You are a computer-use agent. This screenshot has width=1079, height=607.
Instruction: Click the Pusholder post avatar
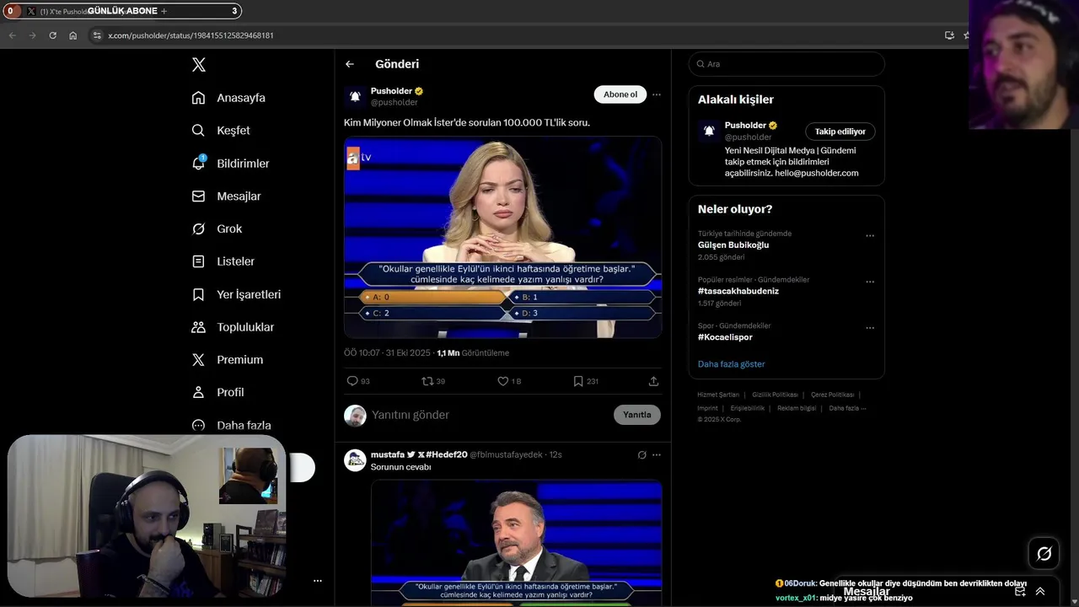[x=355, y=96]
